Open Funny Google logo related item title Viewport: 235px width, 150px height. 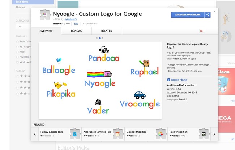pos(52,132)
